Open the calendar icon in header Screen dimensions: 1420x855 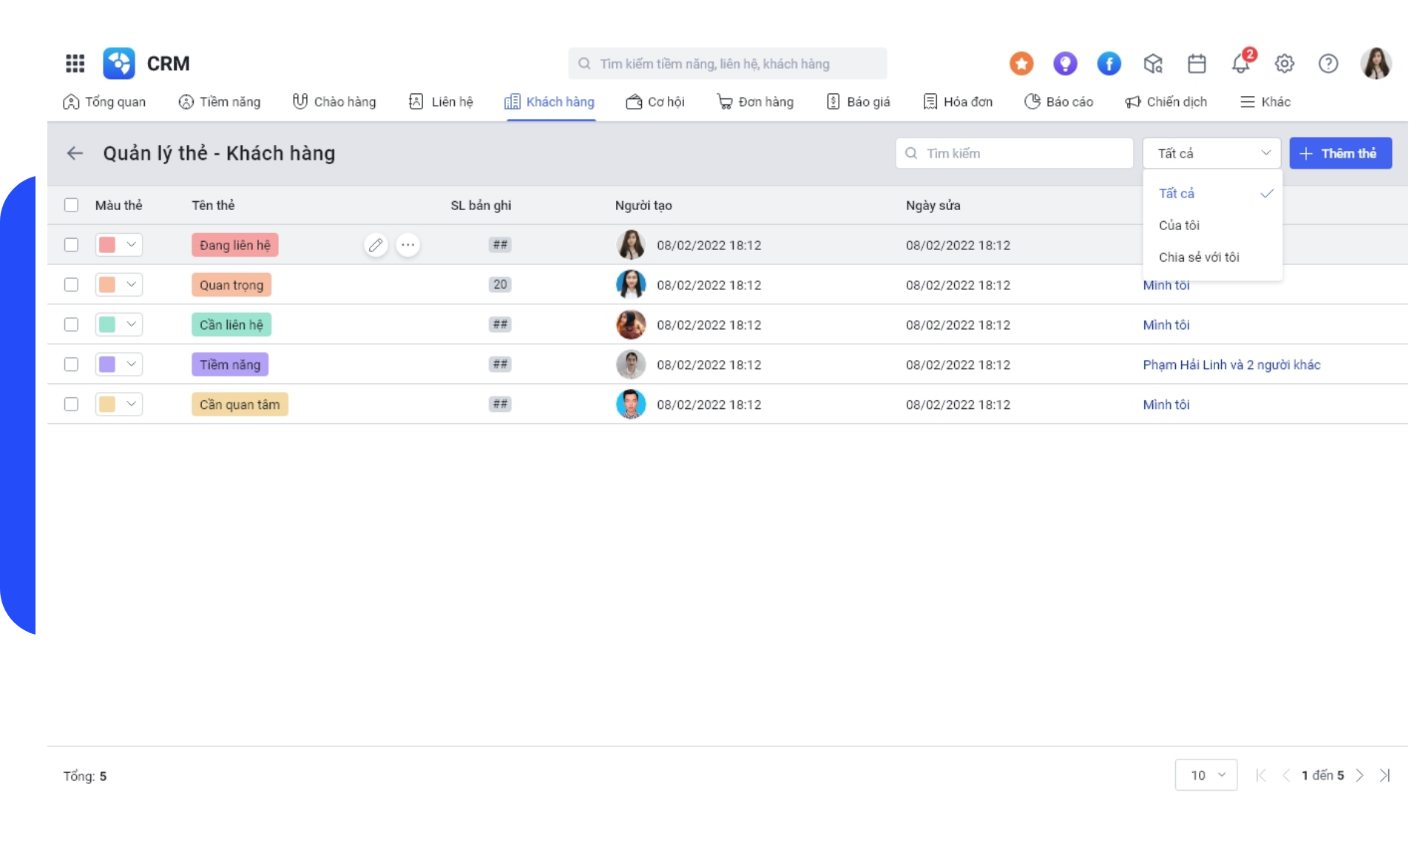1197,64
